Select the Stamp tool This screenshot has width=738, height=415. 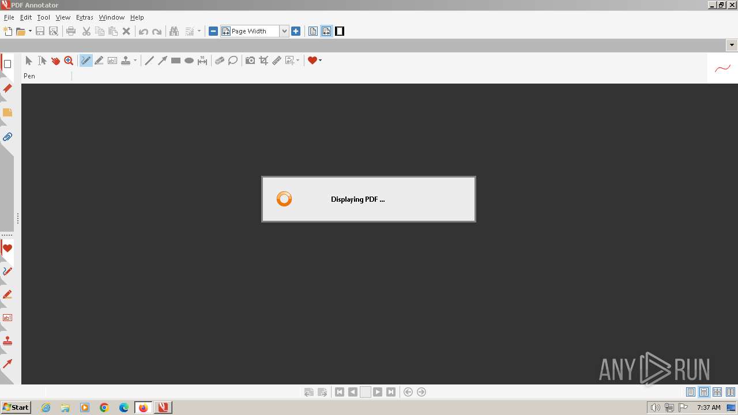(x=126, y=61)
